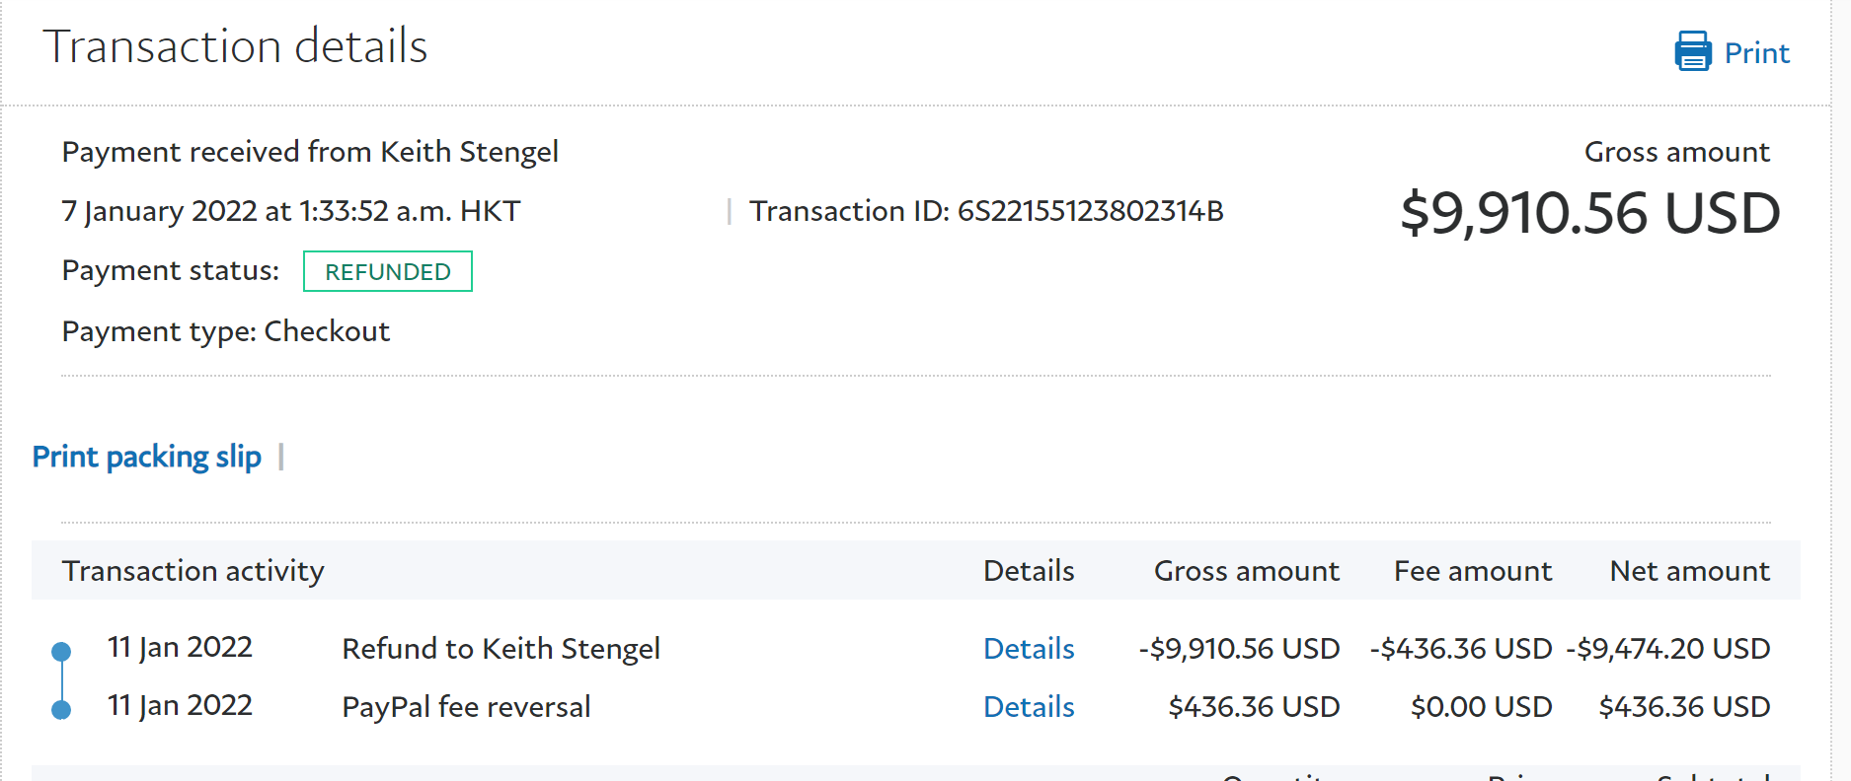The height and width of the screenshot is (781, 1851).
Task: Open the Print packing slip link
Action: click(x=147, y=457)
